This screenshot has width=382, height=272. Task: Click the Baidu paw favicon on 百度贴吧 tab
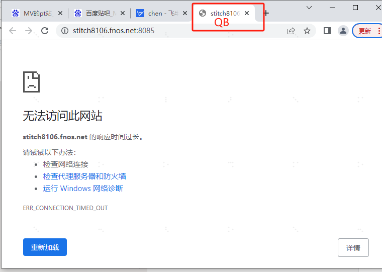coord(78,13)
